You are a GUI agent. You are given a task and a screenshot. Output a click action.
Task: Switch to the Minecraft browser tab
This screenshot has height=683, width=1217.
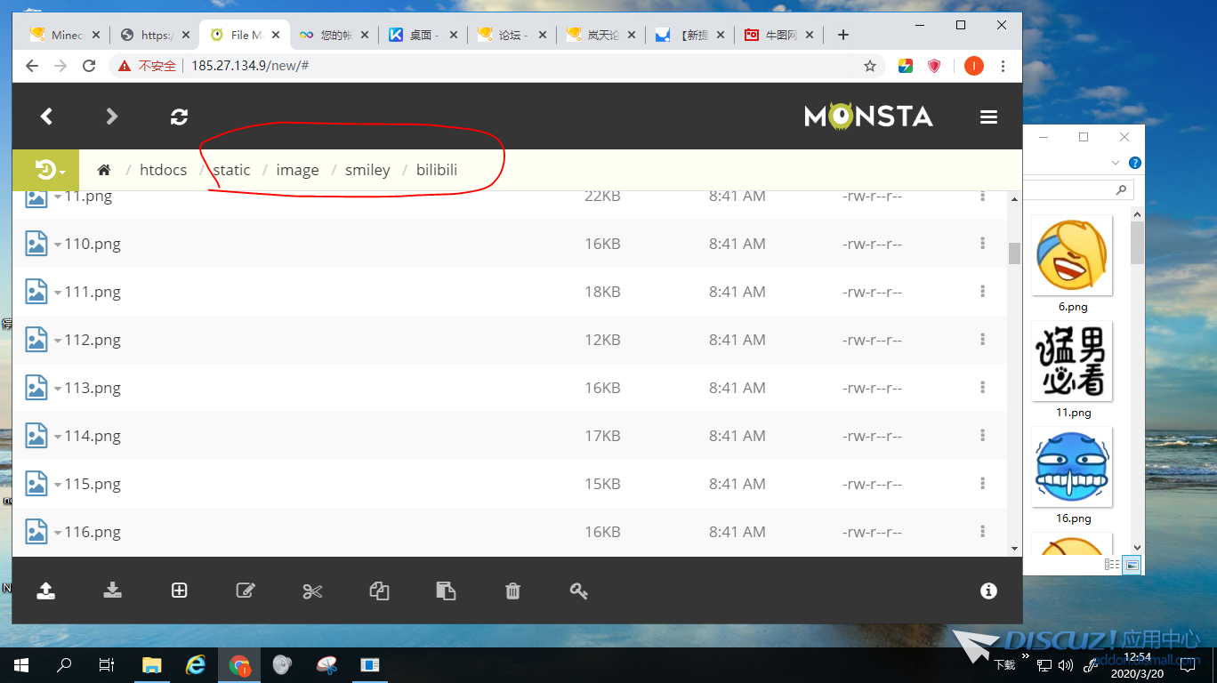(x=64, y=35)
